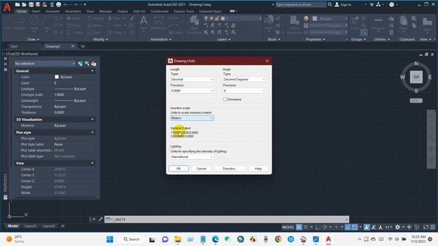Switch to the Manage ribbon tab
This screenshot has width=438, height=246.
[105, 12]
